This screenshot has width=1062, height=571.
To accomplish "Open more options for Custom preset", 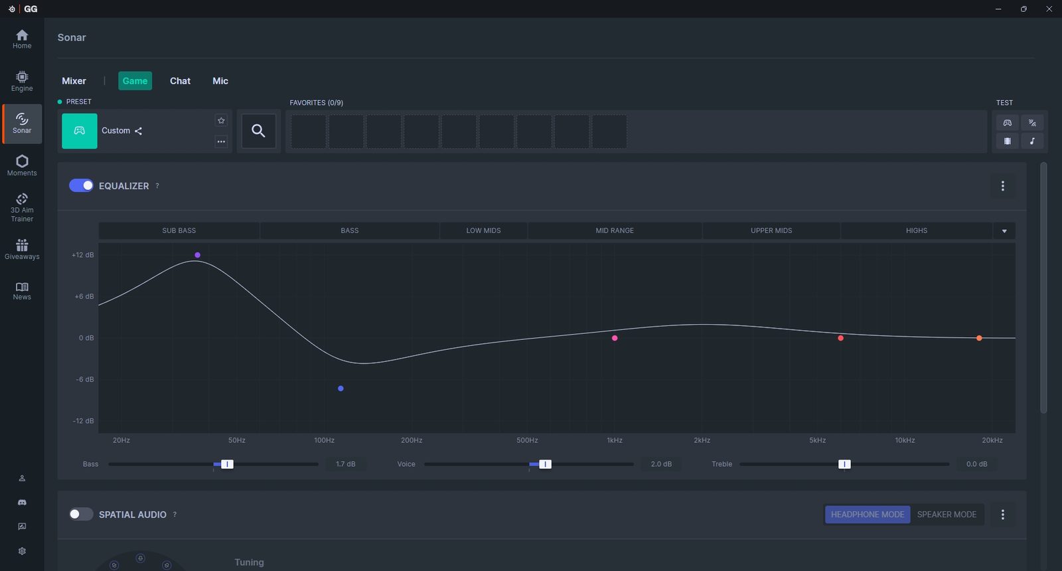I will tap(221, 141).
